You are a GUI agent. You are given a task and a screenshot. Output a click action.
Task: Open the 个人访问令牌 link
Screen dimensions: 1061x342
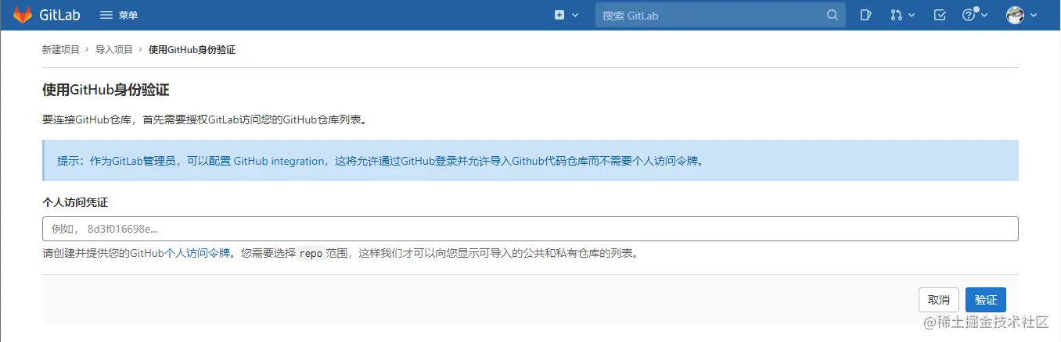point(197,254)
